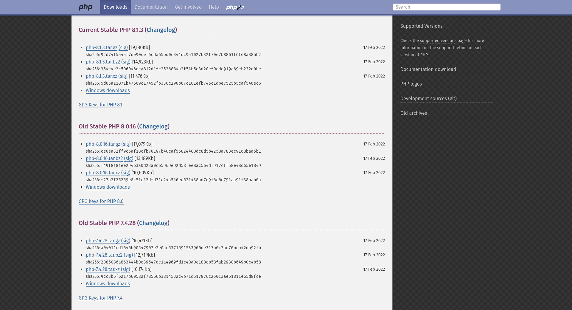View Changelog for PHP 8.1.3
Image resolution: width=572 pixels, height=310 pixels.
(161, 30)
